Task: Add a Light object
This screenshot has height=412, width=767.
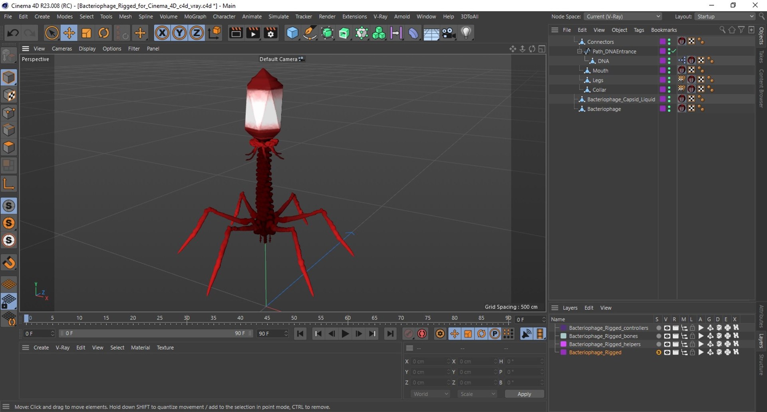Action: (x=466, y=33)
